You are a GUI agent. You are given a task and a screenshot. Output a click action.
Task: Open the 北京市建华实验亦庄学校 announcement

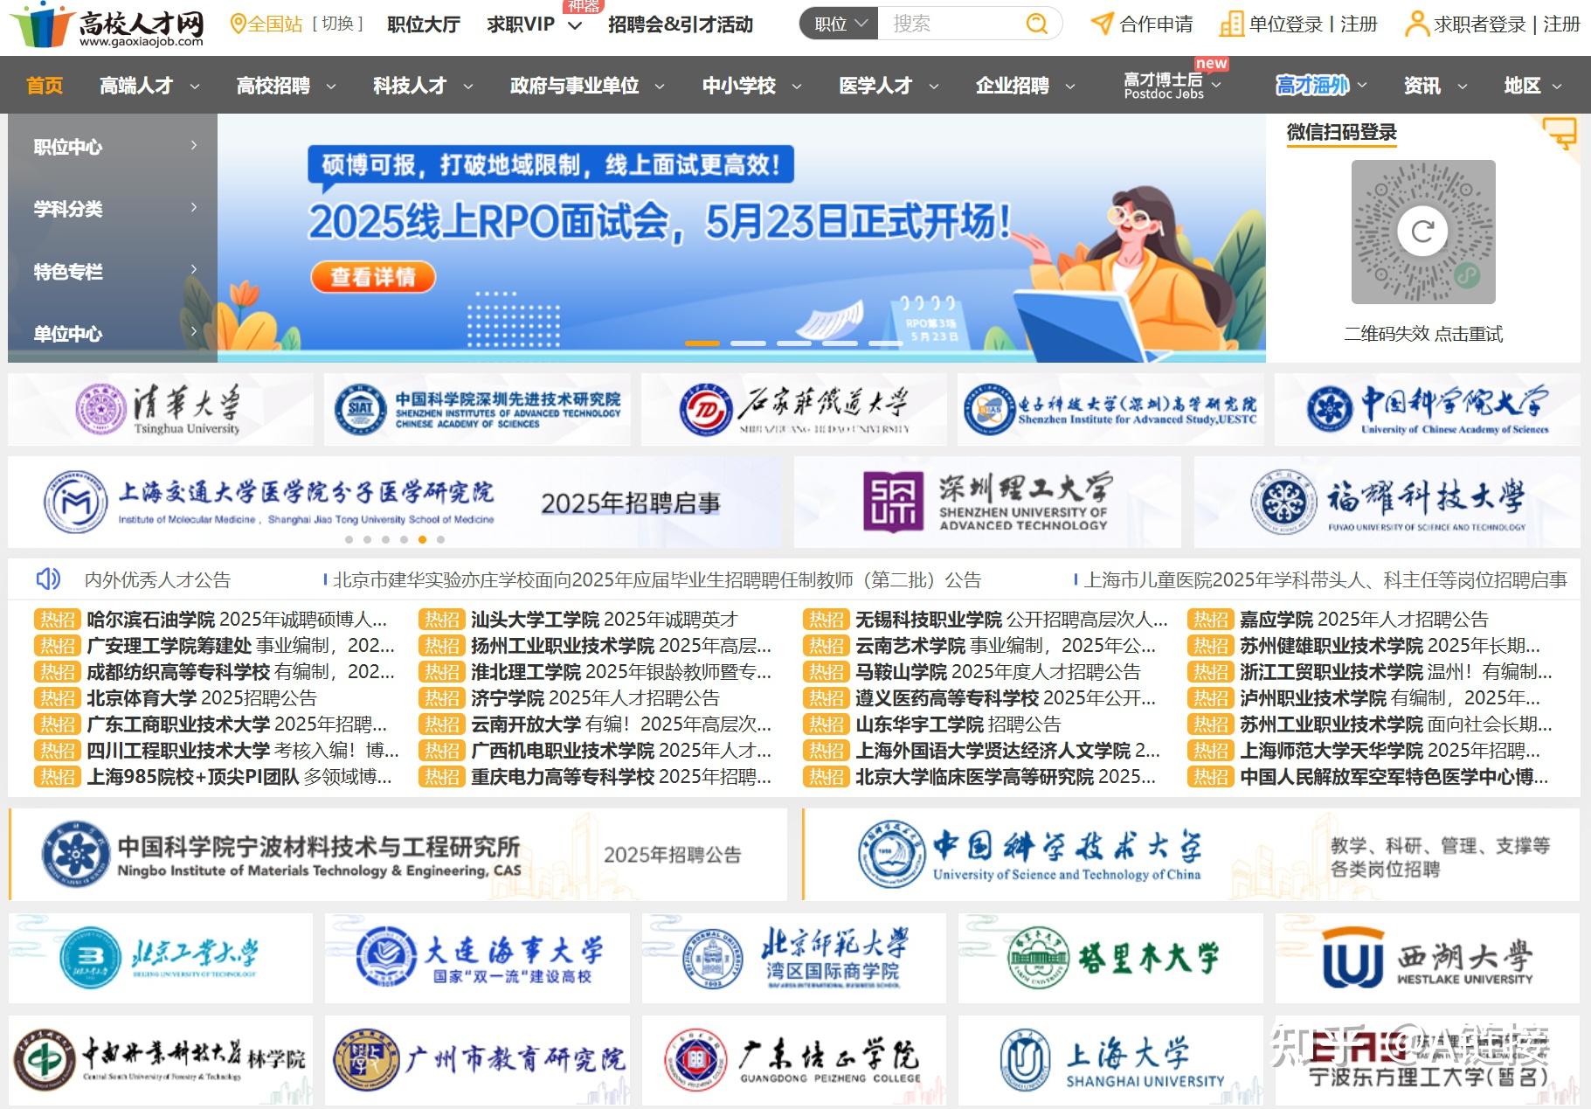(657, 579)
